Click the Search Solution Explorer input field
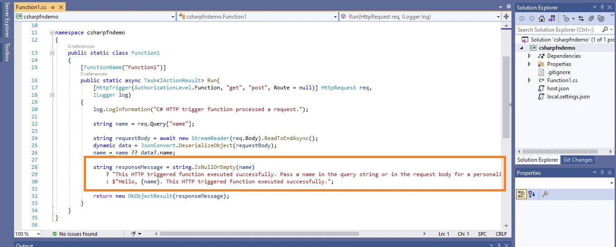616x247 pixels. pos(559,29)
